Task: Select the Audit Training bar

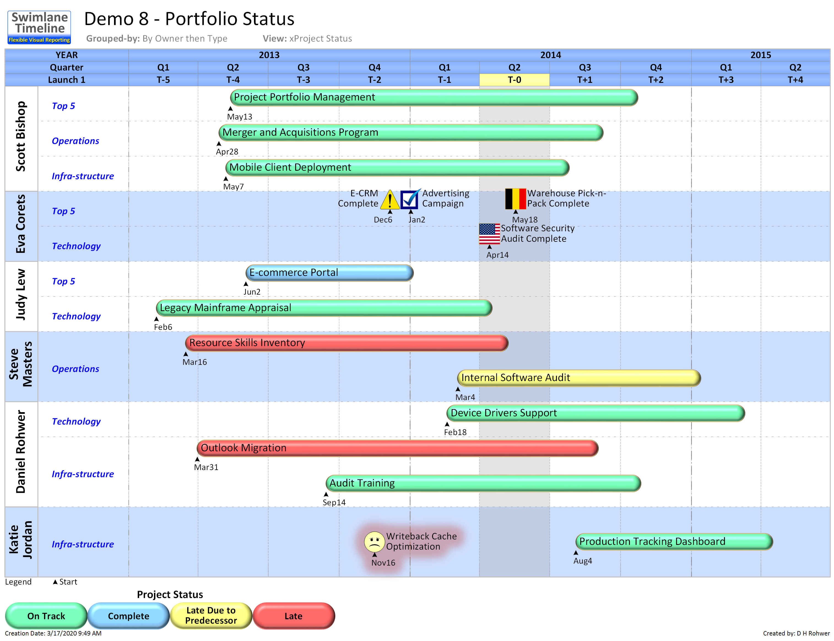Action: coord(483,484)
